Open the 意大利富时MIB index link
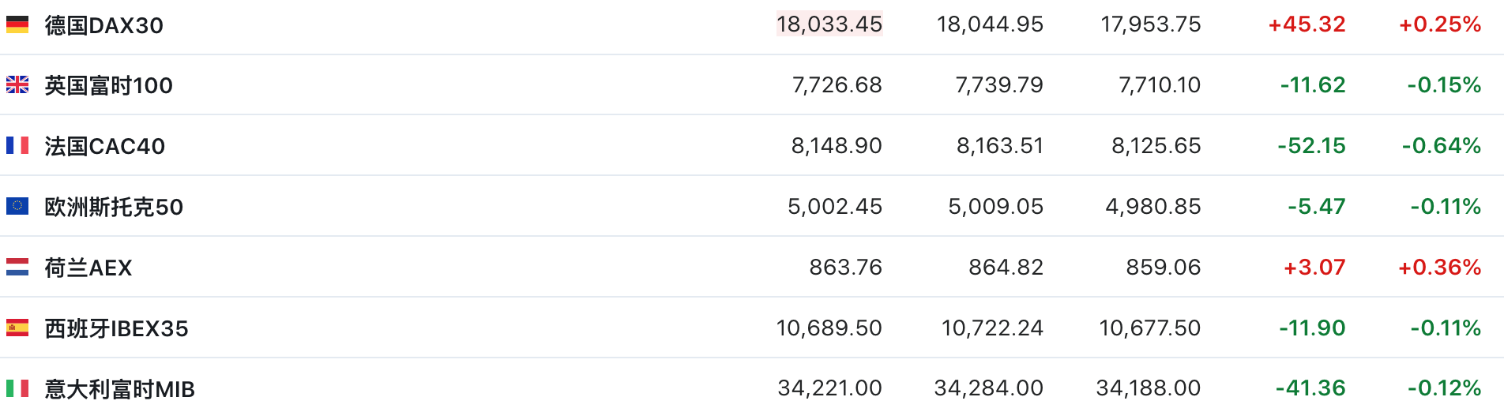The height and width of the screenshot is (412, 1504). pyautogui.click(x=120, y=389)
